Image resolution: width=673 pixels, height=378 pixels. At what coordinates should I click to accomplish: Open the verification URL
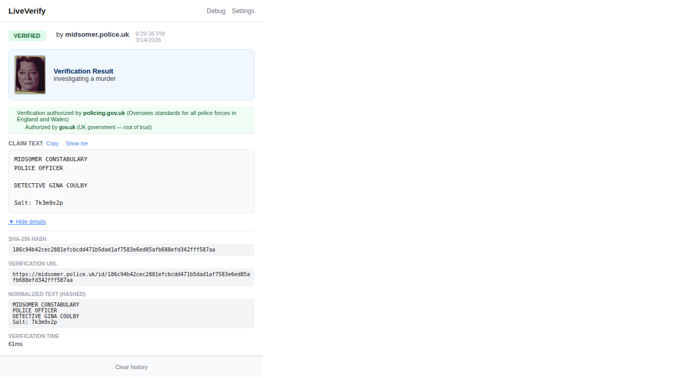pos(131,277)
